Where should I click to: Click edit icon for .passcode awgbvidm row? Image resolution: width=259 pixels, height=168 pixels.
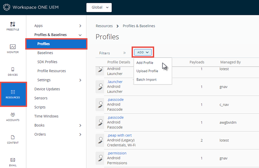coord(100,123)
